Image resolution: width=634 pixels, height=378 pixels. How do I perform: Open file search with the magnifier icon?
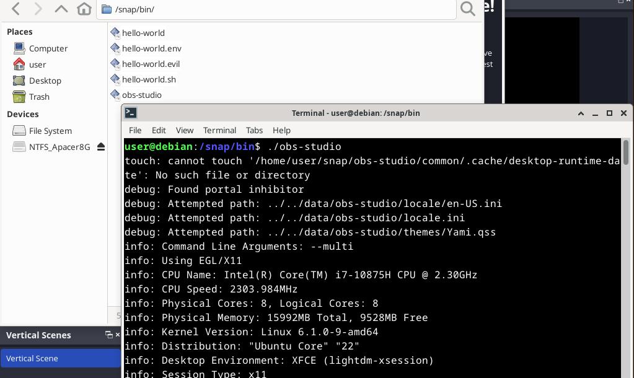(x=468, y=9)
